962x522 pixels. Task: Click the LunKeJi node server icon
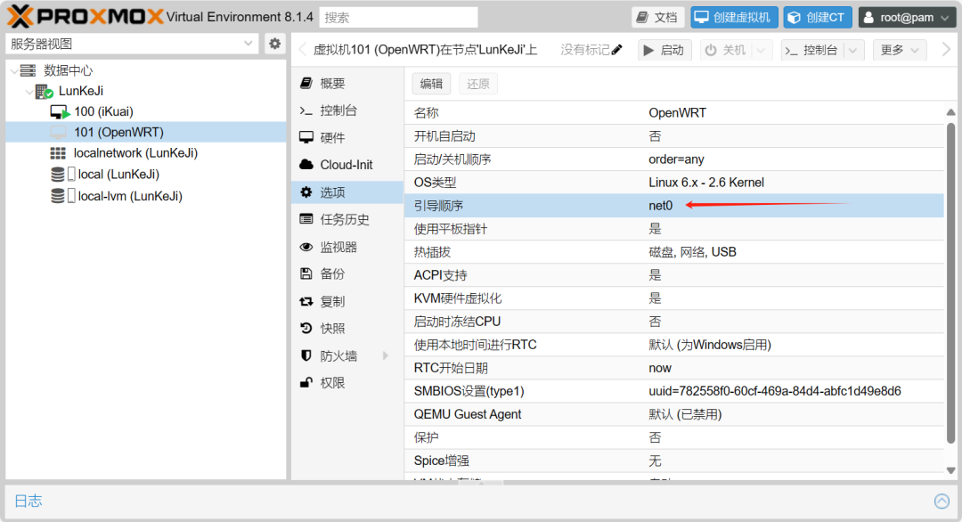[45, 92]
